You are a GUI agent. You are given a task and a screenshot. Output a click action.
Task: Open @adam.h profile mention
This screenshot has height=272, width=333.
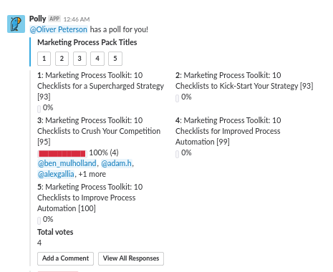tap(117, 163)
